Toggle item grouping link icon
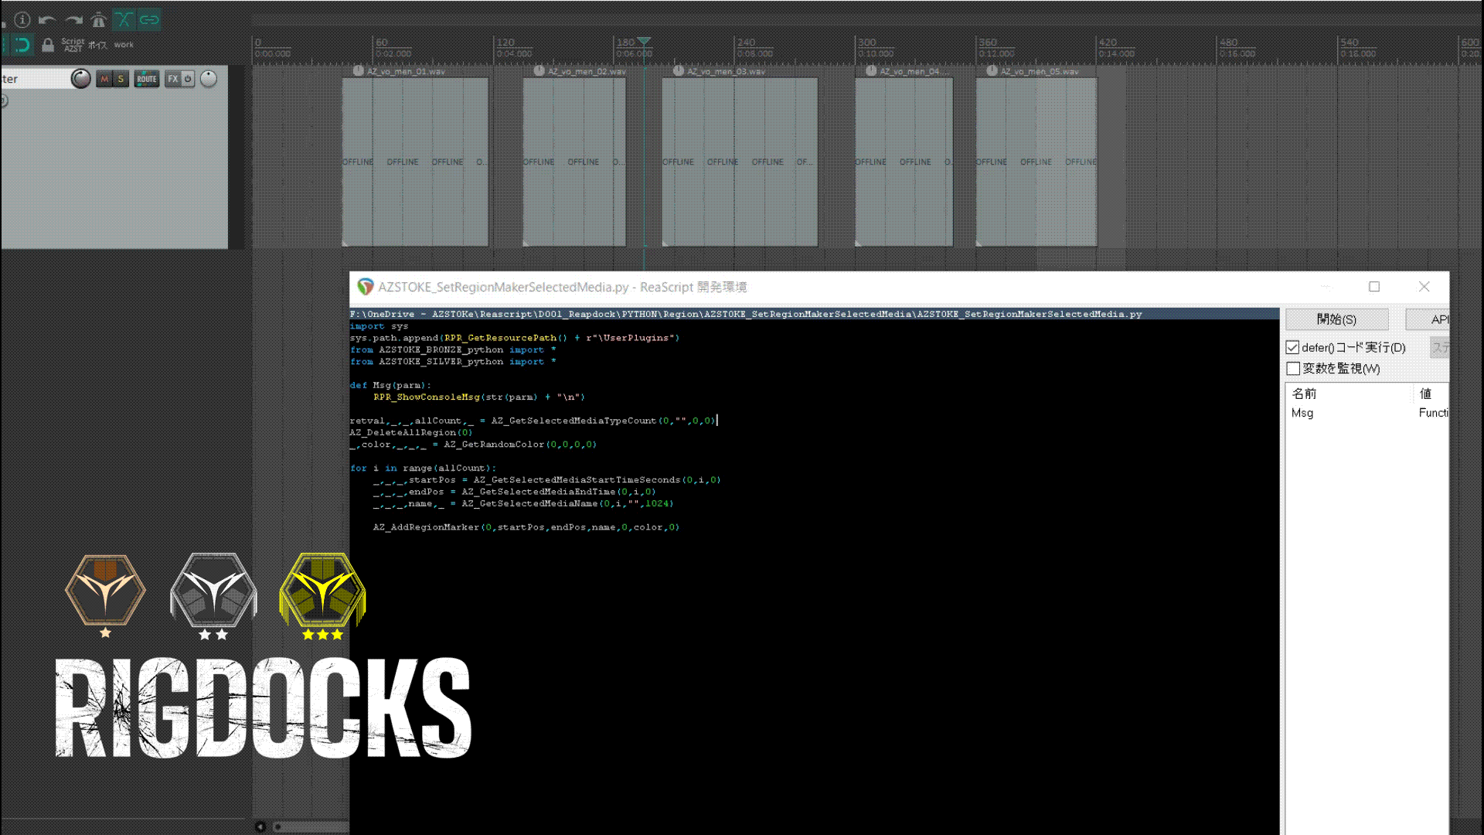This screenshot has width=1484, height=835. [x=149, y=19]
